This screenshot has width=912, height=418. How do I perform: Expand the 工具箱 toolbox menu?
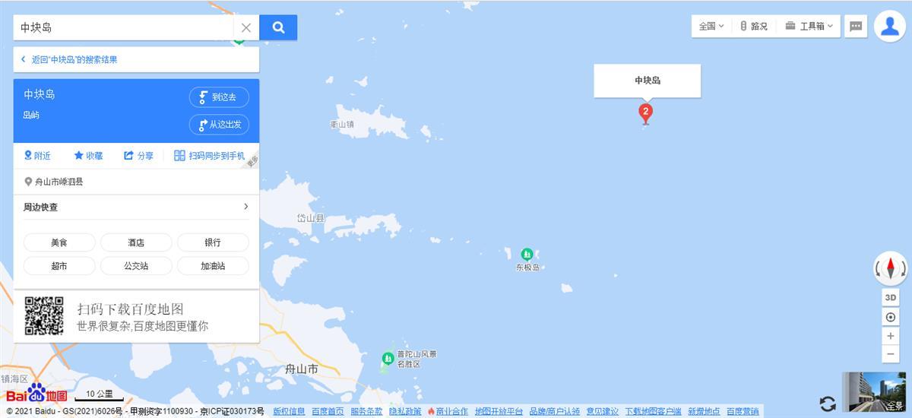[809, 26]
